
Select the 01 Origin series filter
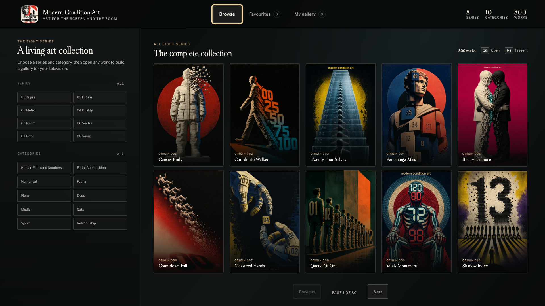click(44, 97)
